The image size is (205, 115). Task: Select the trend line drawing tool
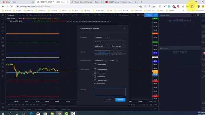point(3,23)
